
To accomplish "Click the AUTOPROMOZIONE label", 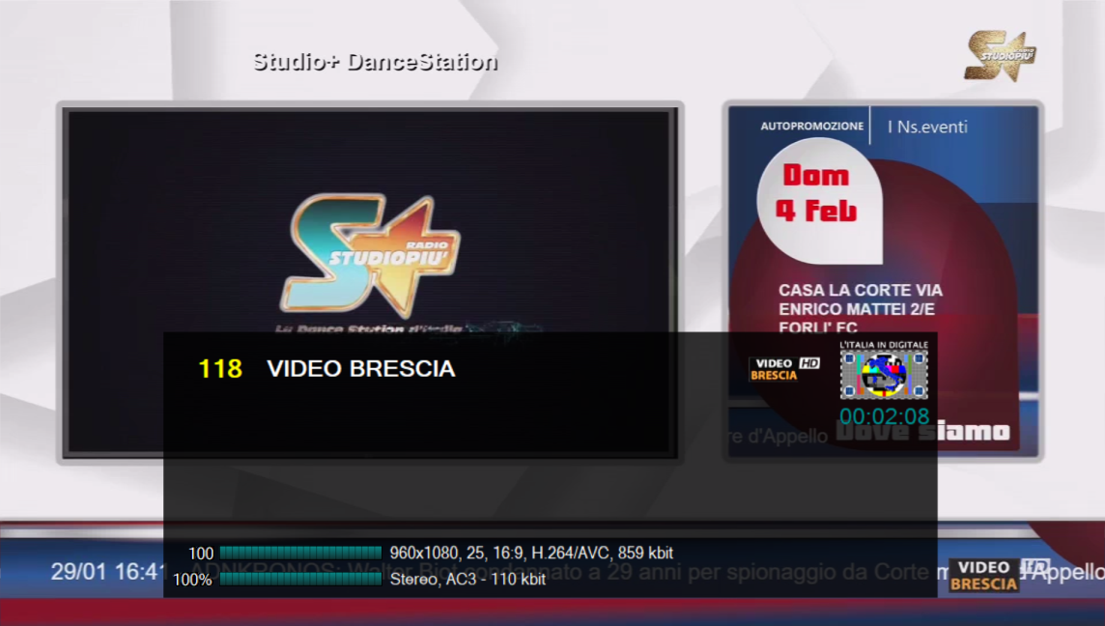I will [811, 127].
